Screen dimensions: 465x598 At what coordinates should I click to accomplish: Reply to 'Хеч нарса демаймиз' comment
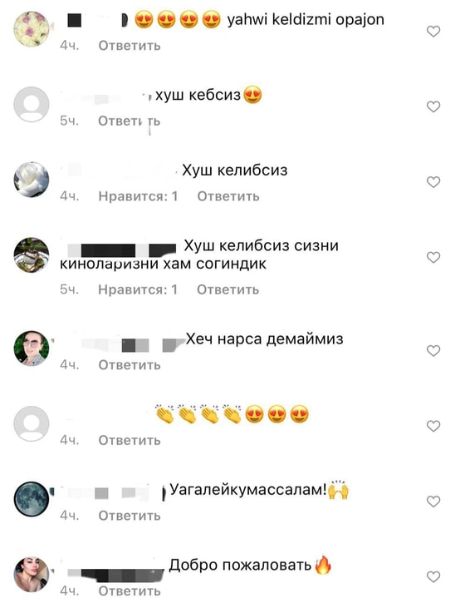coord(130,365)
